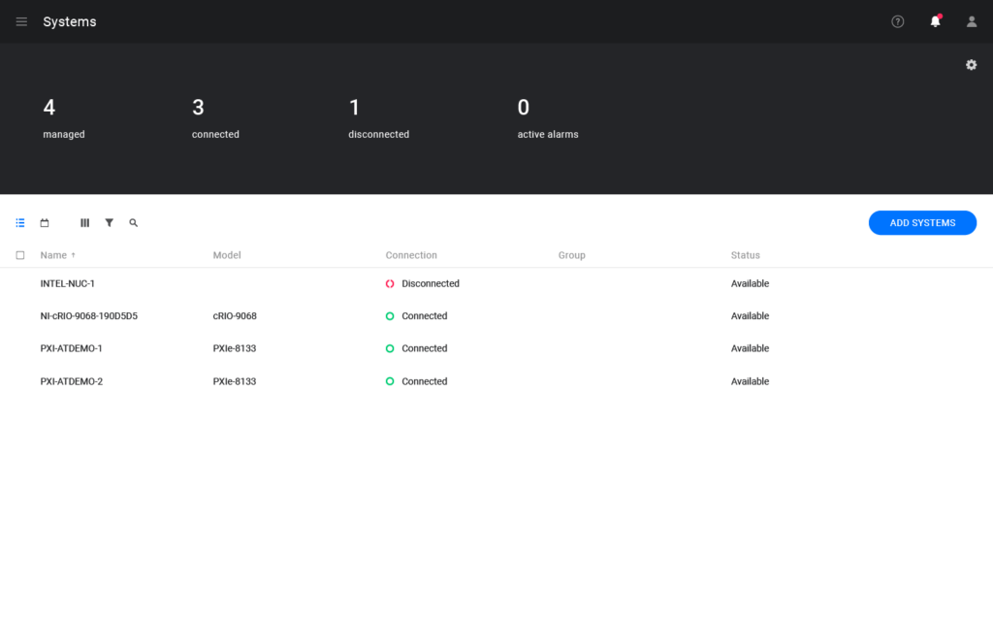
Task: Sort by the Status column header
Action: pyautogui.click(x=745, y=255)
